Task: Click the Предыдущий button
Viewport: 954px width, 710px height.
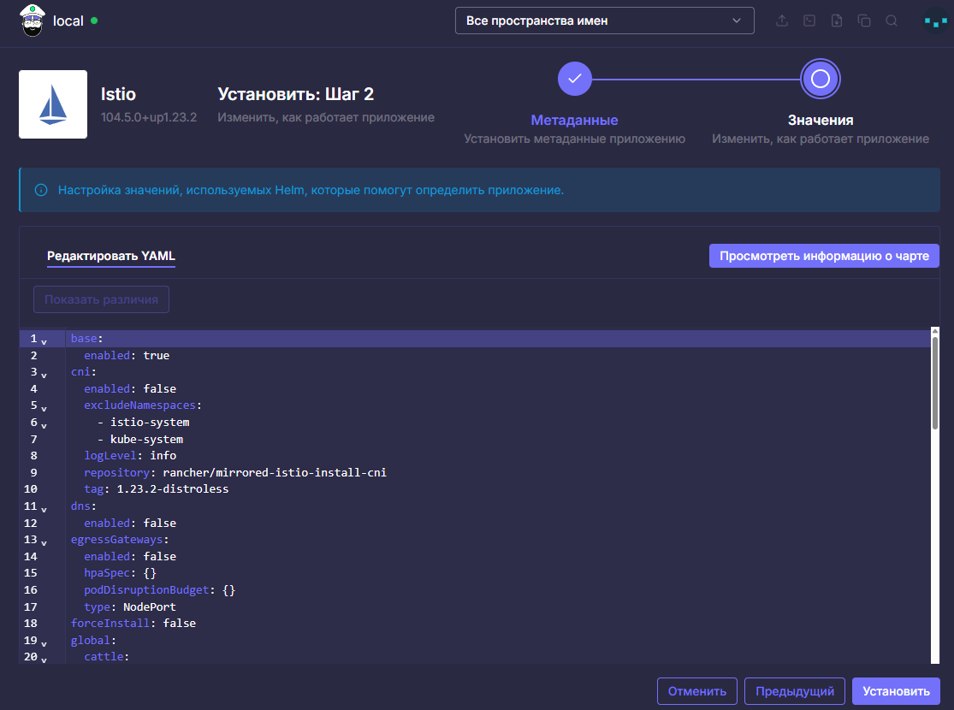Action: 794,691
